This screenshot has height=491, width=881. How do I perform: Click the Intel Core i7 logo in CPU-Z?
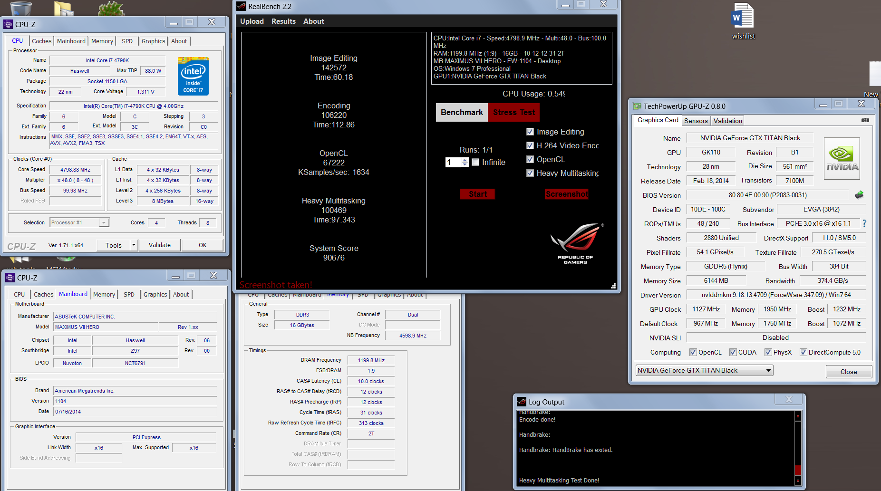click(x=193, y=76)
